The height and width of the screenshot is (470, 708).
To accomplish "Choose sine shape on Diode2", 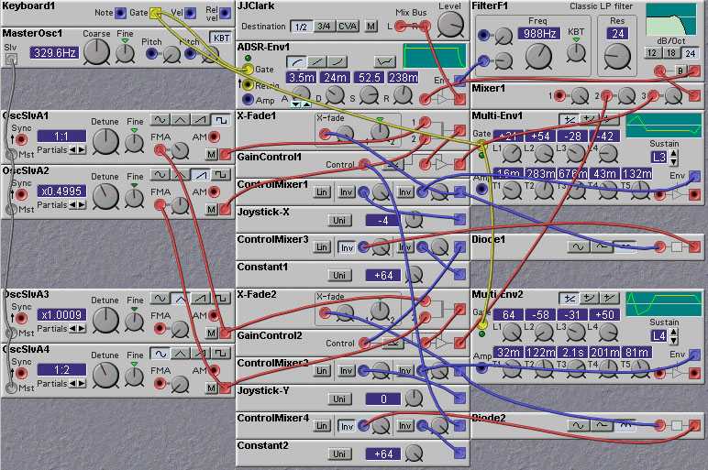I will pos(579,425).
